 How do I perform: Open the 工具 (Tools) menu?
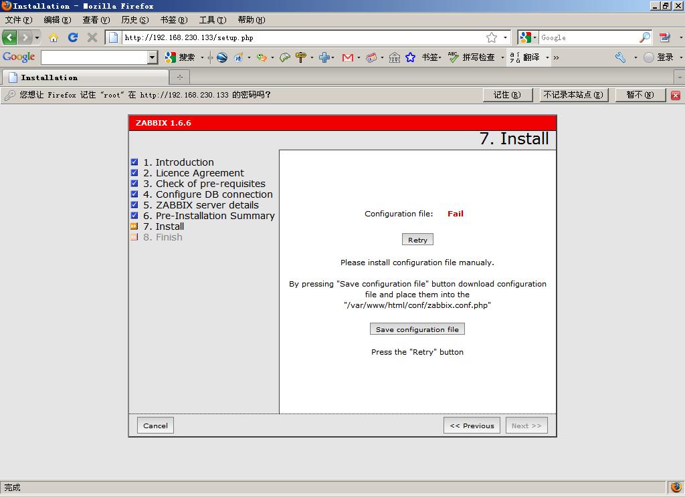coord(213,20)
